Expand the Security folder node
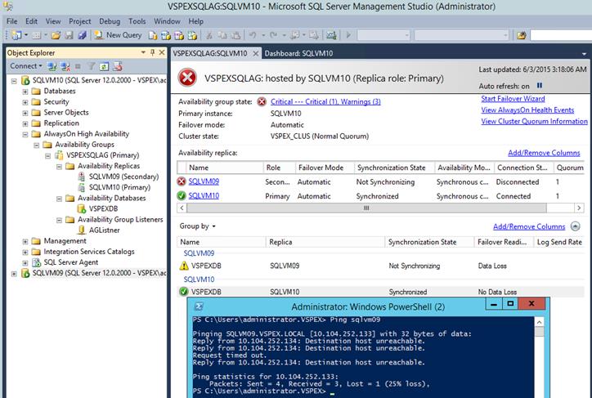The image size is (592, 398). click(x=25, y=102)
